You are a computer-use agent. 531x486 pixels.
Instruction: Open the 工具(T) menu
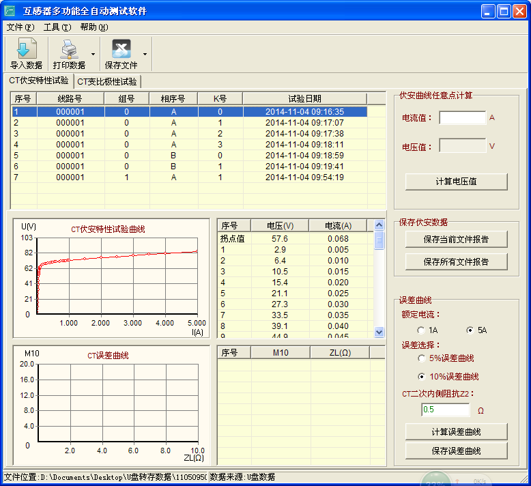pyautogui.click(x=57, y=27)
